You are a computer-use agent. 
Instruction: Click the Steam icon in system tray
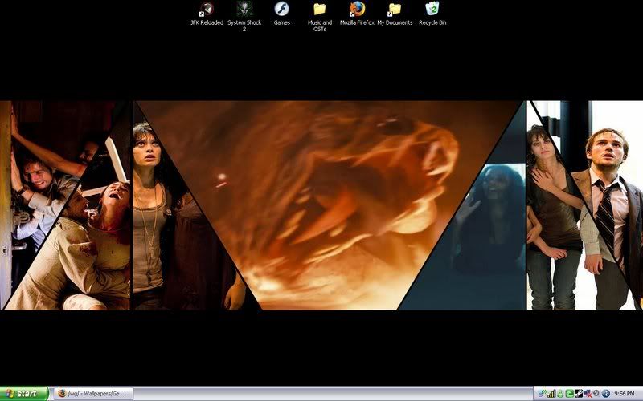[577, 394]
